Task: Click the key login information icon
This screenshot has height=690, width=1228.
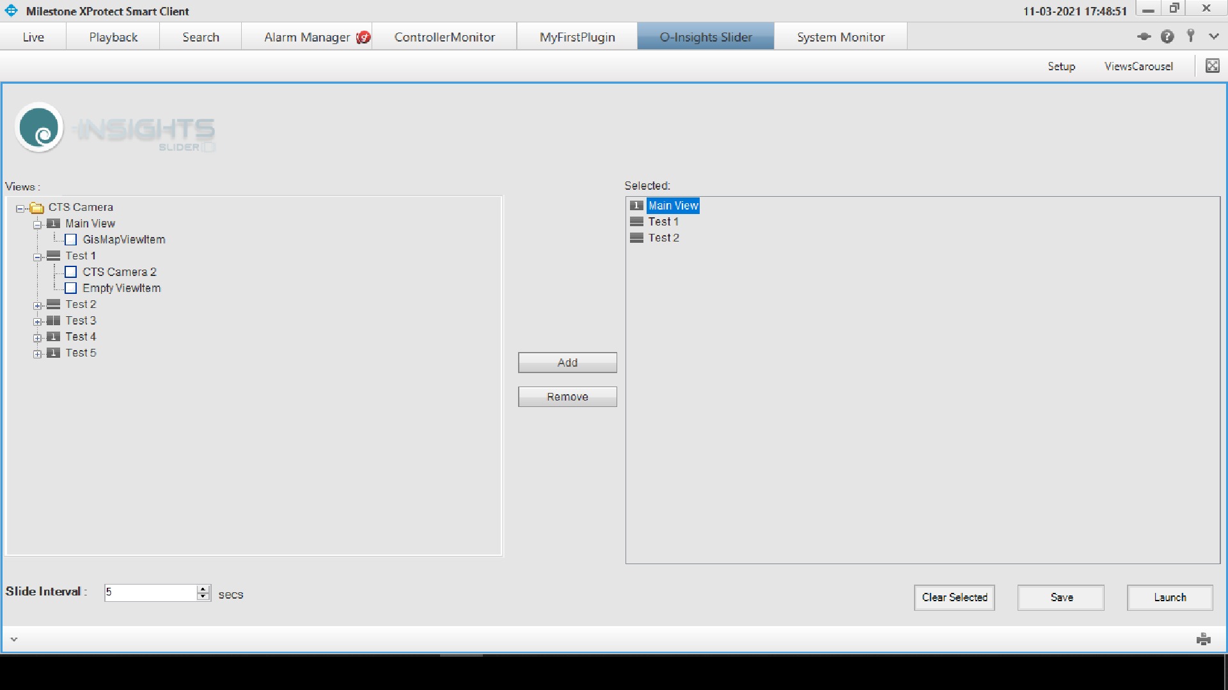Action: (1190, 36)
